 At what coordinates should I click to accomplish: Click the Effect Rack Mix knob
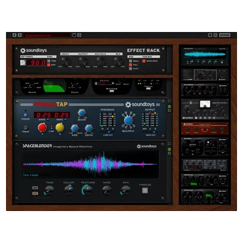pyautogui.click(x=119, y=61)
